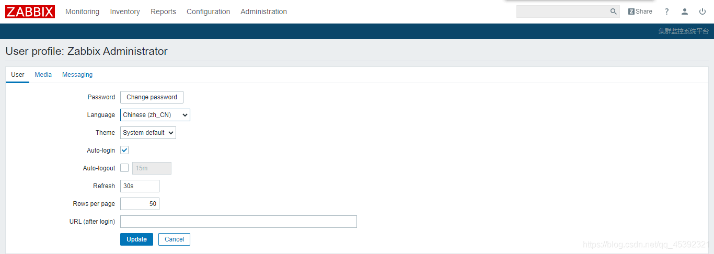This screenshot has width=714, height=254.
Task: Click the Update button
Action: tap(136, 239)
